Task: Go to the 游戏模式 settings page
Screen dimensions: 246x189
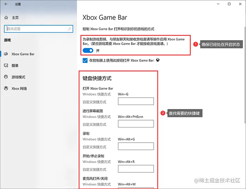Action: pyautogui.click(x=38, y=77)
